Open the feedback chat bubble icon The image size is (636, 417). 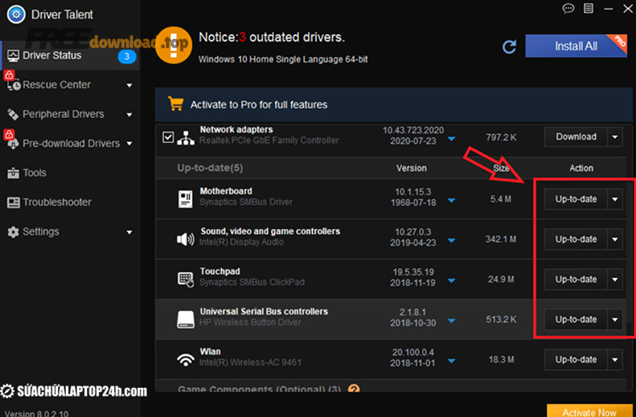(x=568, y=8)
